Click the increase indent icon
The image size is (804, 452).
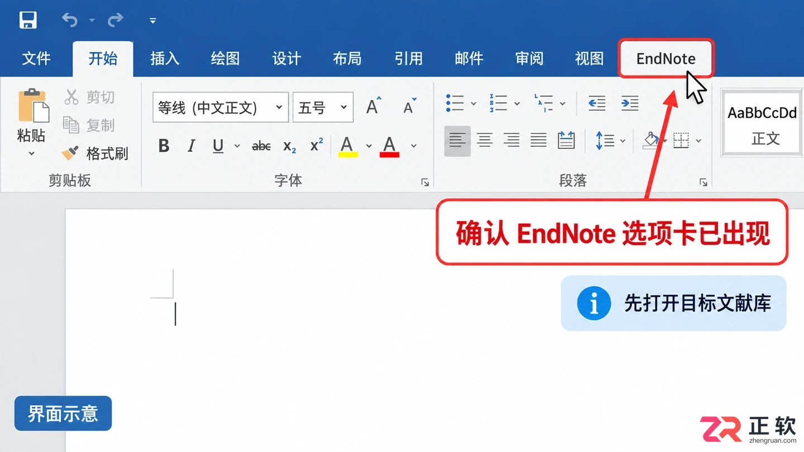point(630,103)
